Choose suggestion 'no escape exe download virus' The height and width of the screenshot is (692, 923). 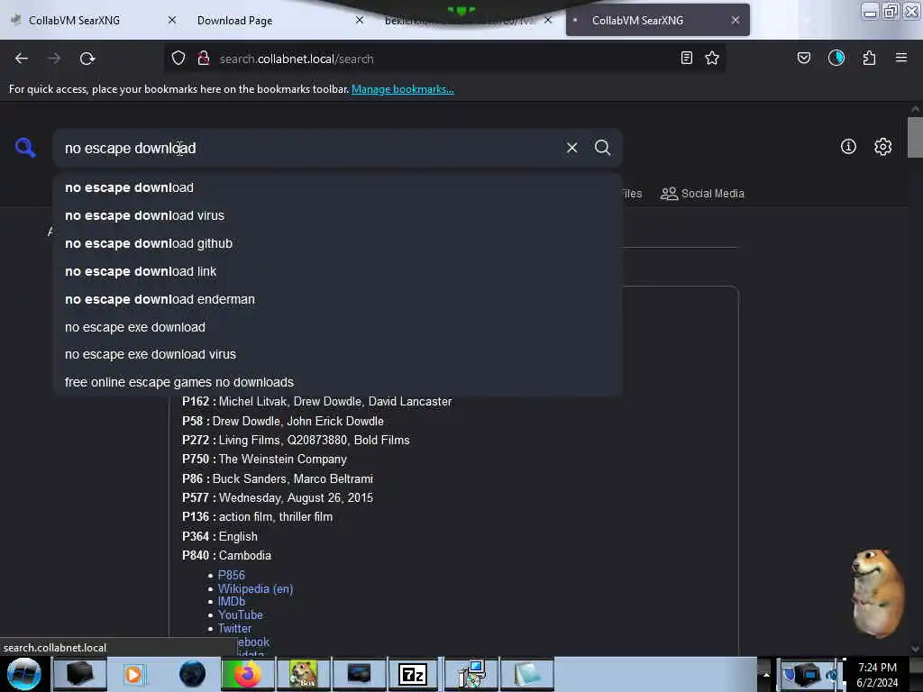pos(151,354)
